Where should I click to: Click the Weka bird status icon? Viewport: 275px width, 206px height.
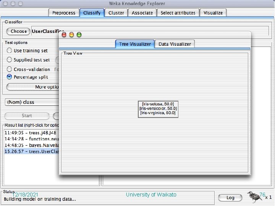(255, 197)
